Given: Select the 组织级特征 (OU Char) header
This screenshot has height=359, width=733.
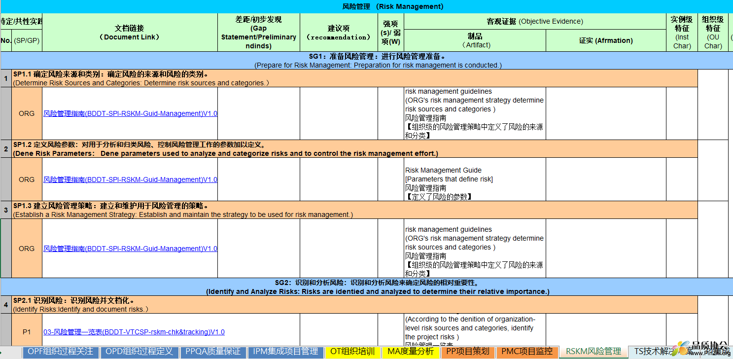Looking at the screenshot, I should (x=713, y=33).
